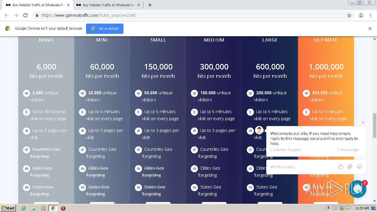Click the MEDIUM plan header

pos(214,40)
